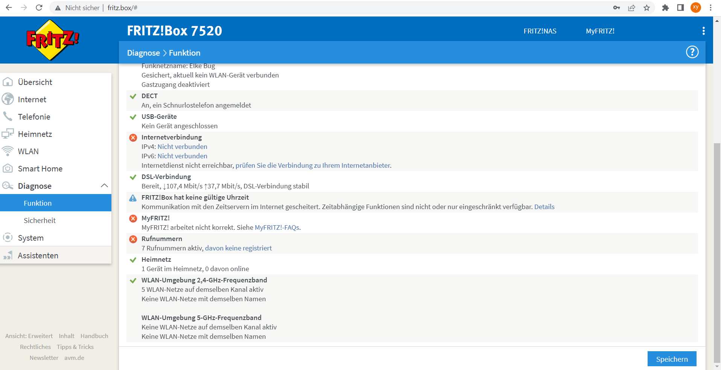
Task: Open FRITZ!NAS in the header
Action: pyautogui.click(x=540, y=31)
